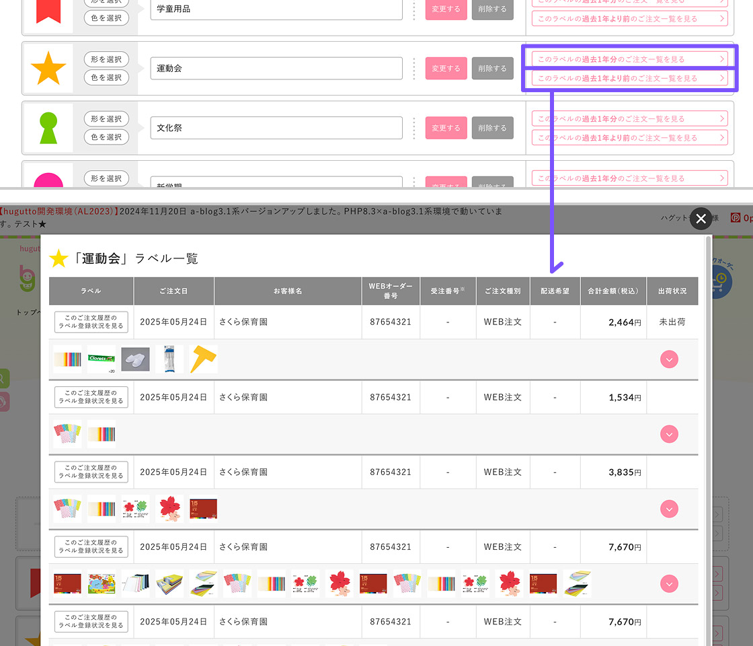Open 色を選択 for the 運動会 label
The image size is (753, 646).
tap(107, 77)
